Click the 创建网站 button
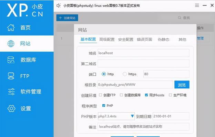The width and height of the screenshot is (215, 137). pos(67,18)
